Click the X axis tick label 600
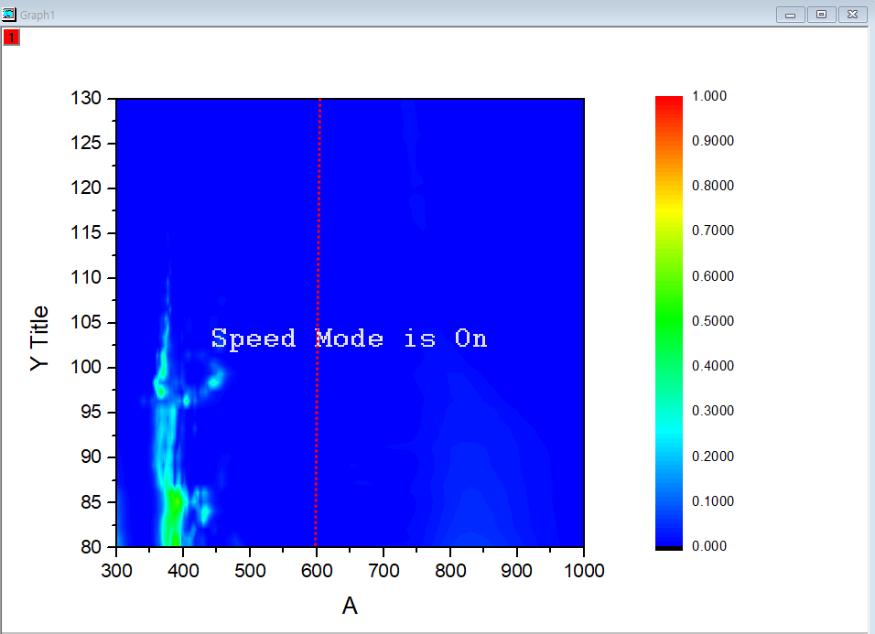875x634 pixels. tap(317, 571)
